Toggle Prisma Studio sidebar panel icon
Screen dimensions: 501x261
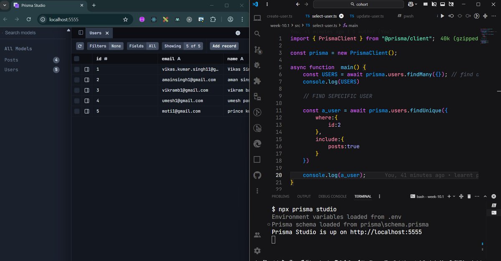[x=81, y=33]
